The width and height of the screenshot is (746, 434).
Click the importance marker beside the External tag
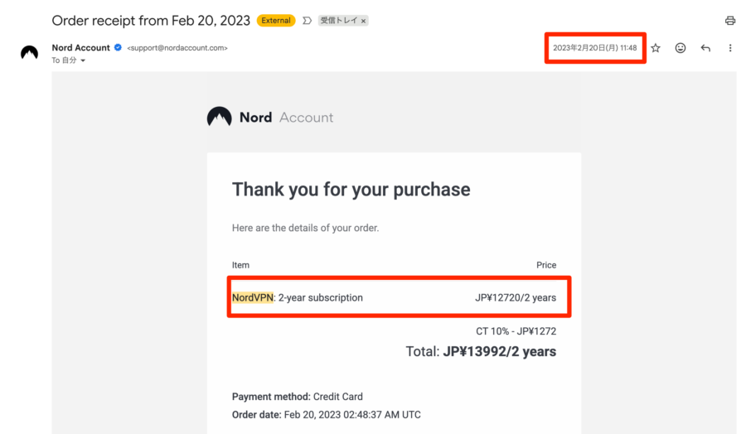[307, 21]
